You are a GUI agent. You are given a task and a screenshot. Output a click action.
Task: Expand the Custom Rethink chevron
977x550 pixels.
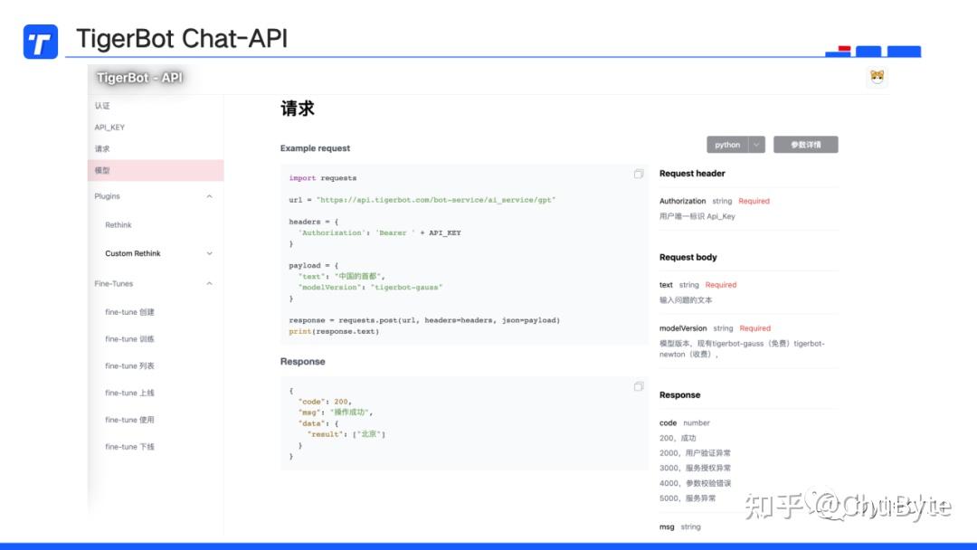209,253
